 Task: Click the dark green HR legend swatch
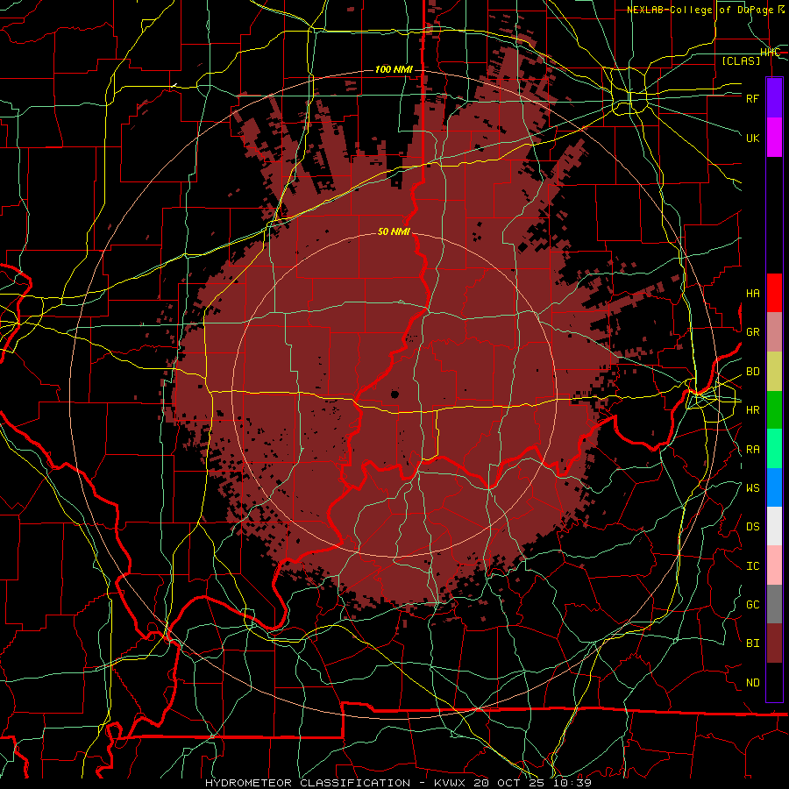pyautogui.click(x=774, y=409)
